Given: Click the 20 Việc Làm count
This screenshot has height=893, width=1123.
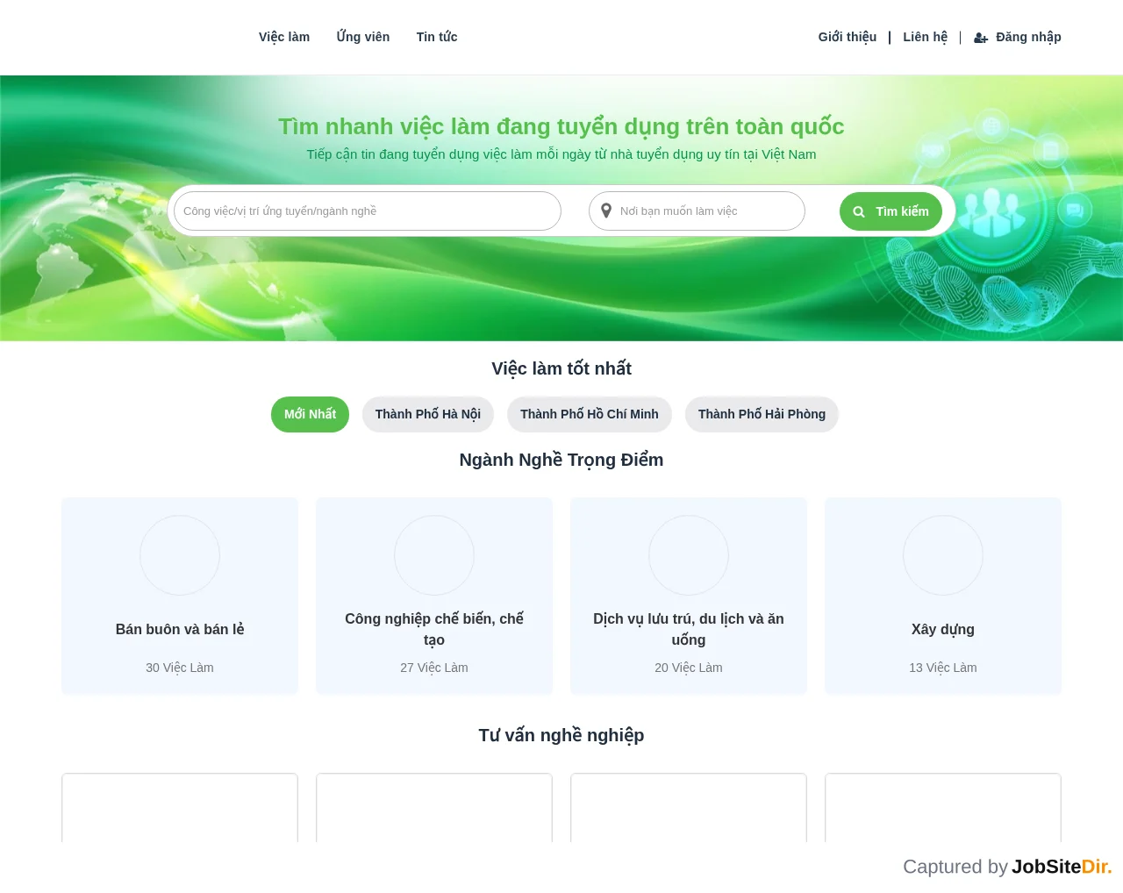Looking at the screenshot, I should (689, 668).
